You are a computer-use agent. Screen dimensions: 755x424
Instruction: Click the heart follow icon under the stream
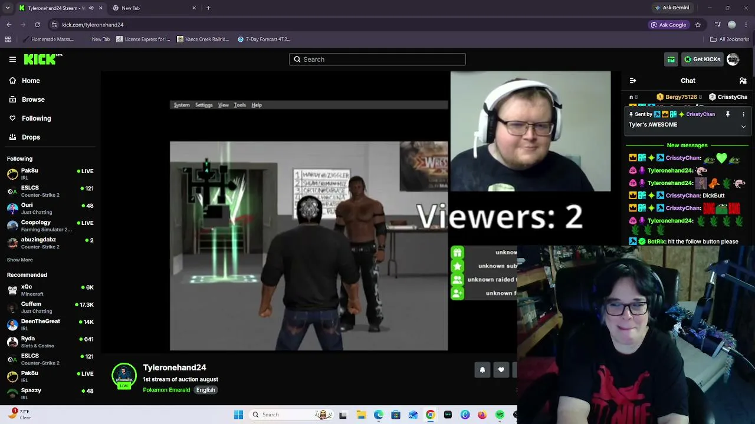point(501,370)
